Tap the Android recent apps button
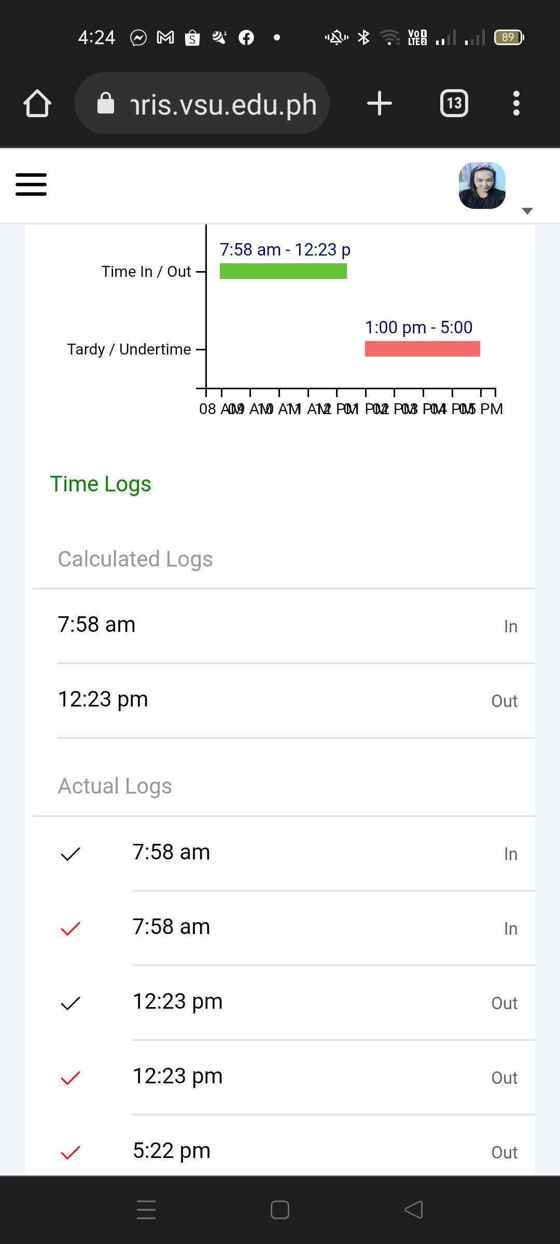The image size is (560, 1244). tap(146, 1210)
